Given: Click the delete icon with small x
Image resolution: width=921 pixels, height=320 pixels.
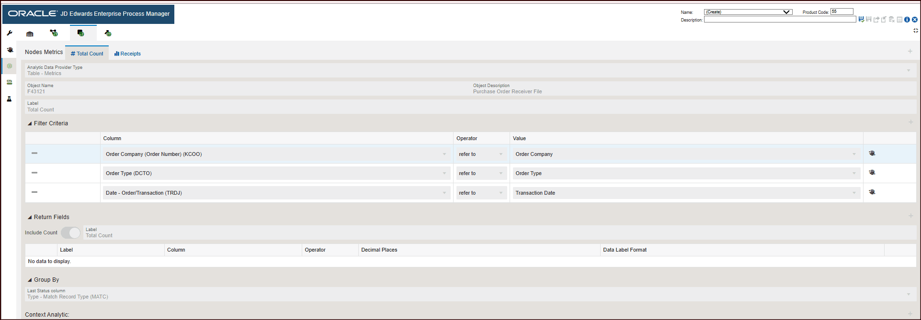Looking at the screenshot, I should coord(892,20).
